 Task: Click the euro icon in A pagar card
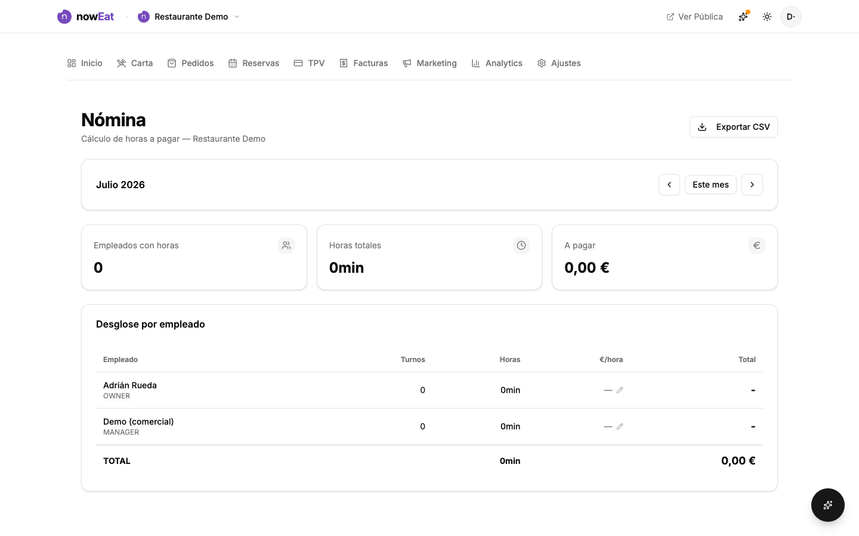pyautogui.click(x=757, y=245)
